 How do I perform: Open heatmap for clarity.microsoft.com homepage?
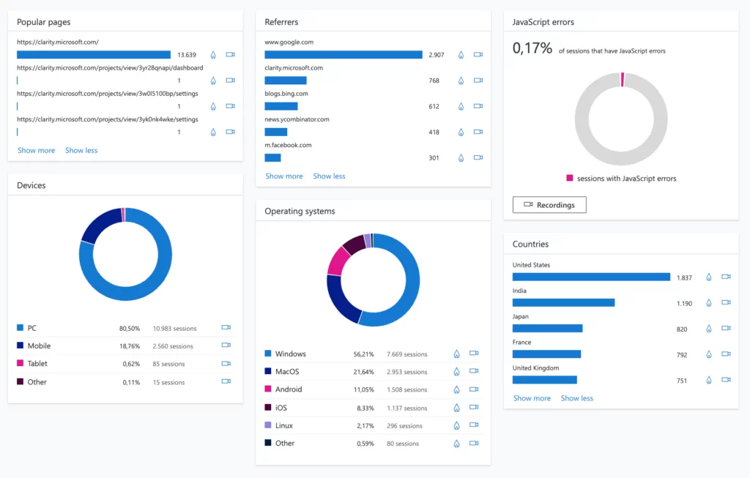point(213,55)
